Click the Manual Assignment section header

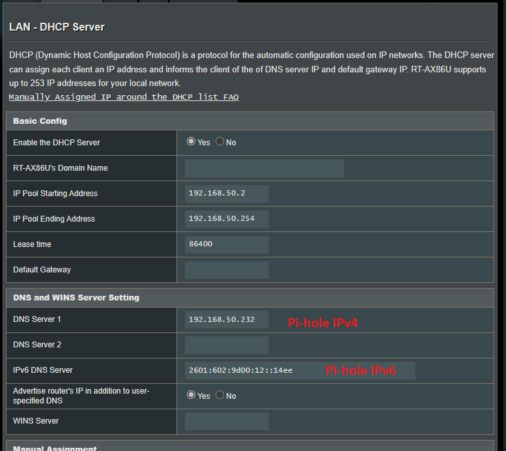tap(55, 448)
